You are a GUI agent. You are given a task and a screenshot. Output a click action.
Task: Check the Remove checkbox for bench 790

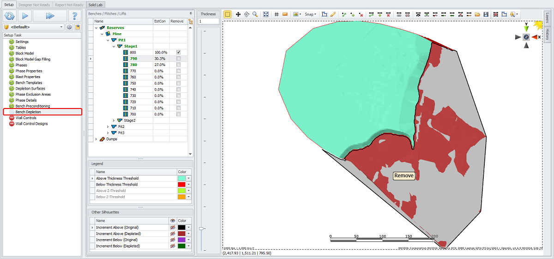(x=178, y=59)
